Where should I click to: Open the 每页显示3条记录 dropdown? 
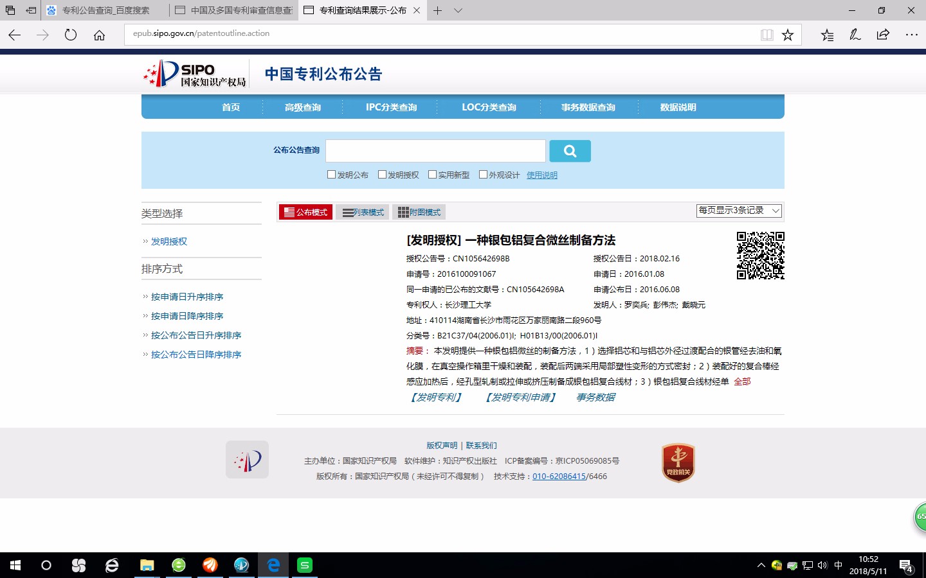click(x=739, y=211)
